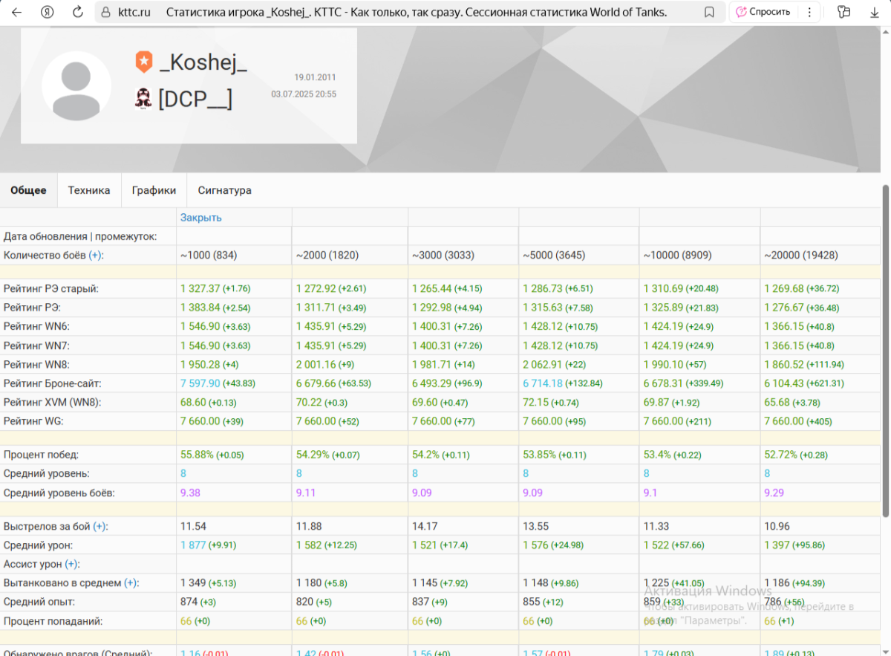Reload the page with the refresh icon
Viewport: 891px width, 656px height.
pos(77,12)
